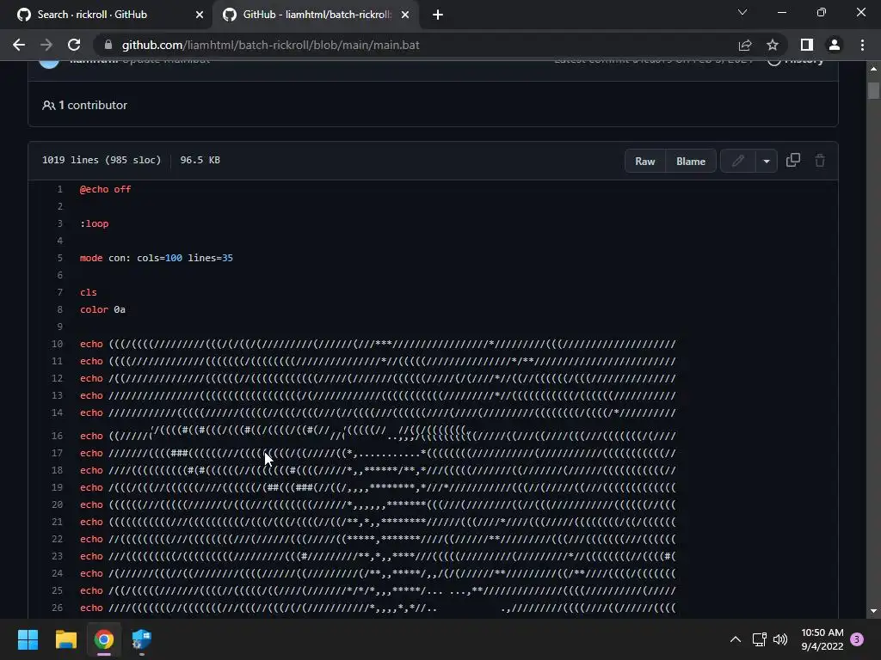Click echo on line 20
This screenshot has width=881, height=660.
[91, 504]
